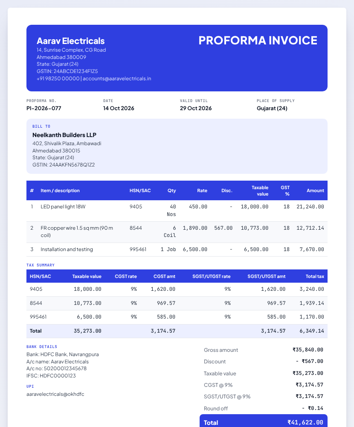Click the Item / description column header

(x=60, y=190)
